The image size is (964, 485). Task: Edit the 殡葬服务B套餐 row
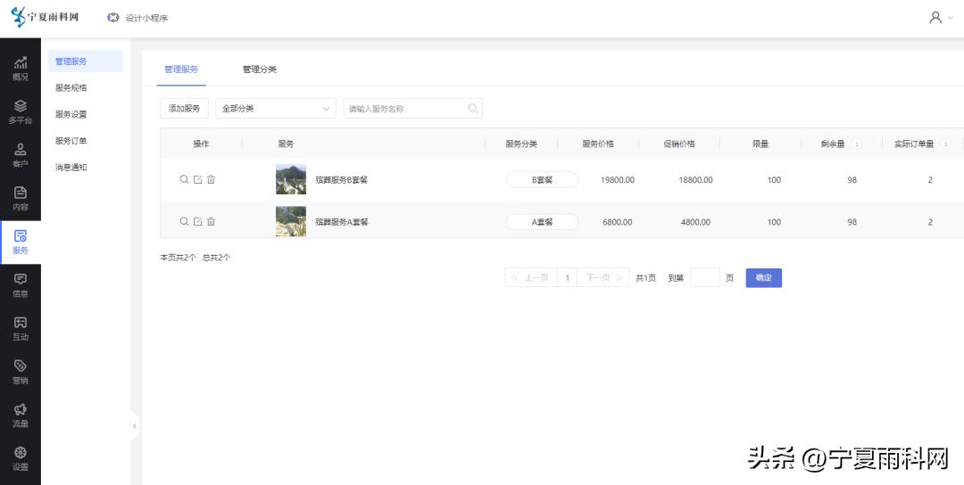coord(197,179)
